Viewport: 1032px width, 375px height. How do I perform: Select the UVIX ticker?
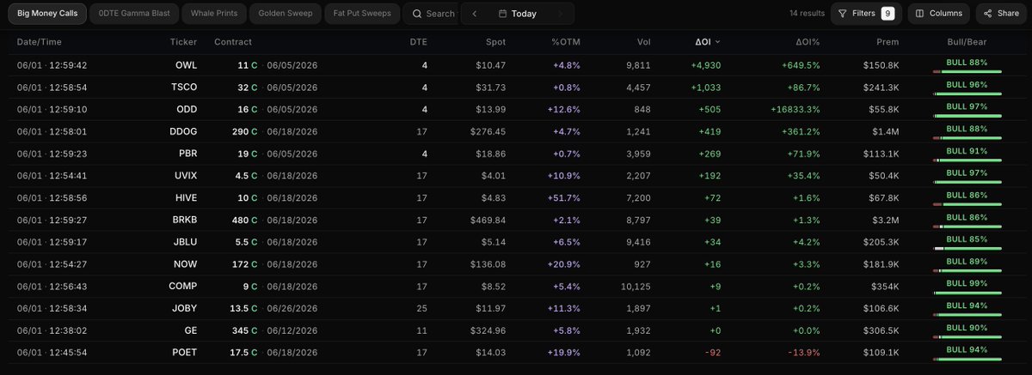pos(186,175)
